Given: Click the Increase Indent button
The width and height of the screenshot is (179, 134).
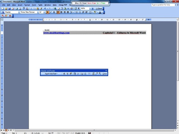Looking at the screenshot, I should 86,12.
